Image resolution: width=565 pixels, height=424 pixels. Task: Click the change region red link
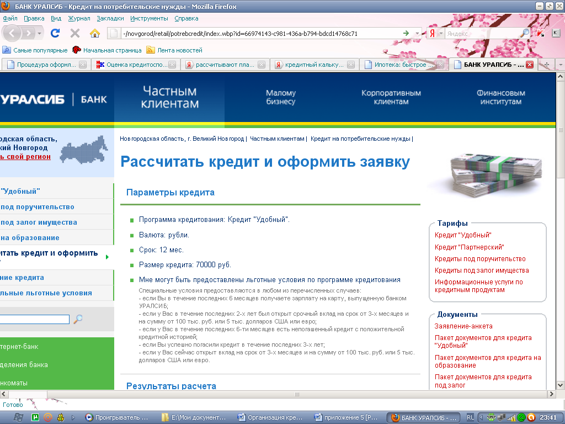[25, 157]
